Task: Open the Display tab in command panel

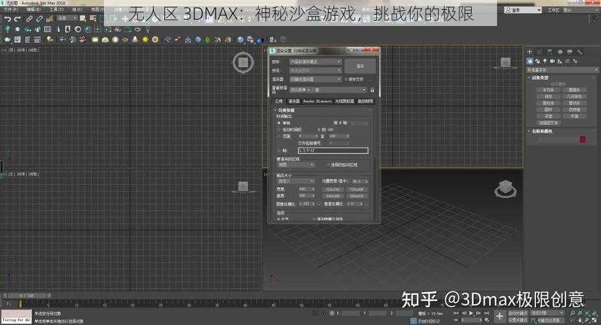Action: tap(570, 52)
